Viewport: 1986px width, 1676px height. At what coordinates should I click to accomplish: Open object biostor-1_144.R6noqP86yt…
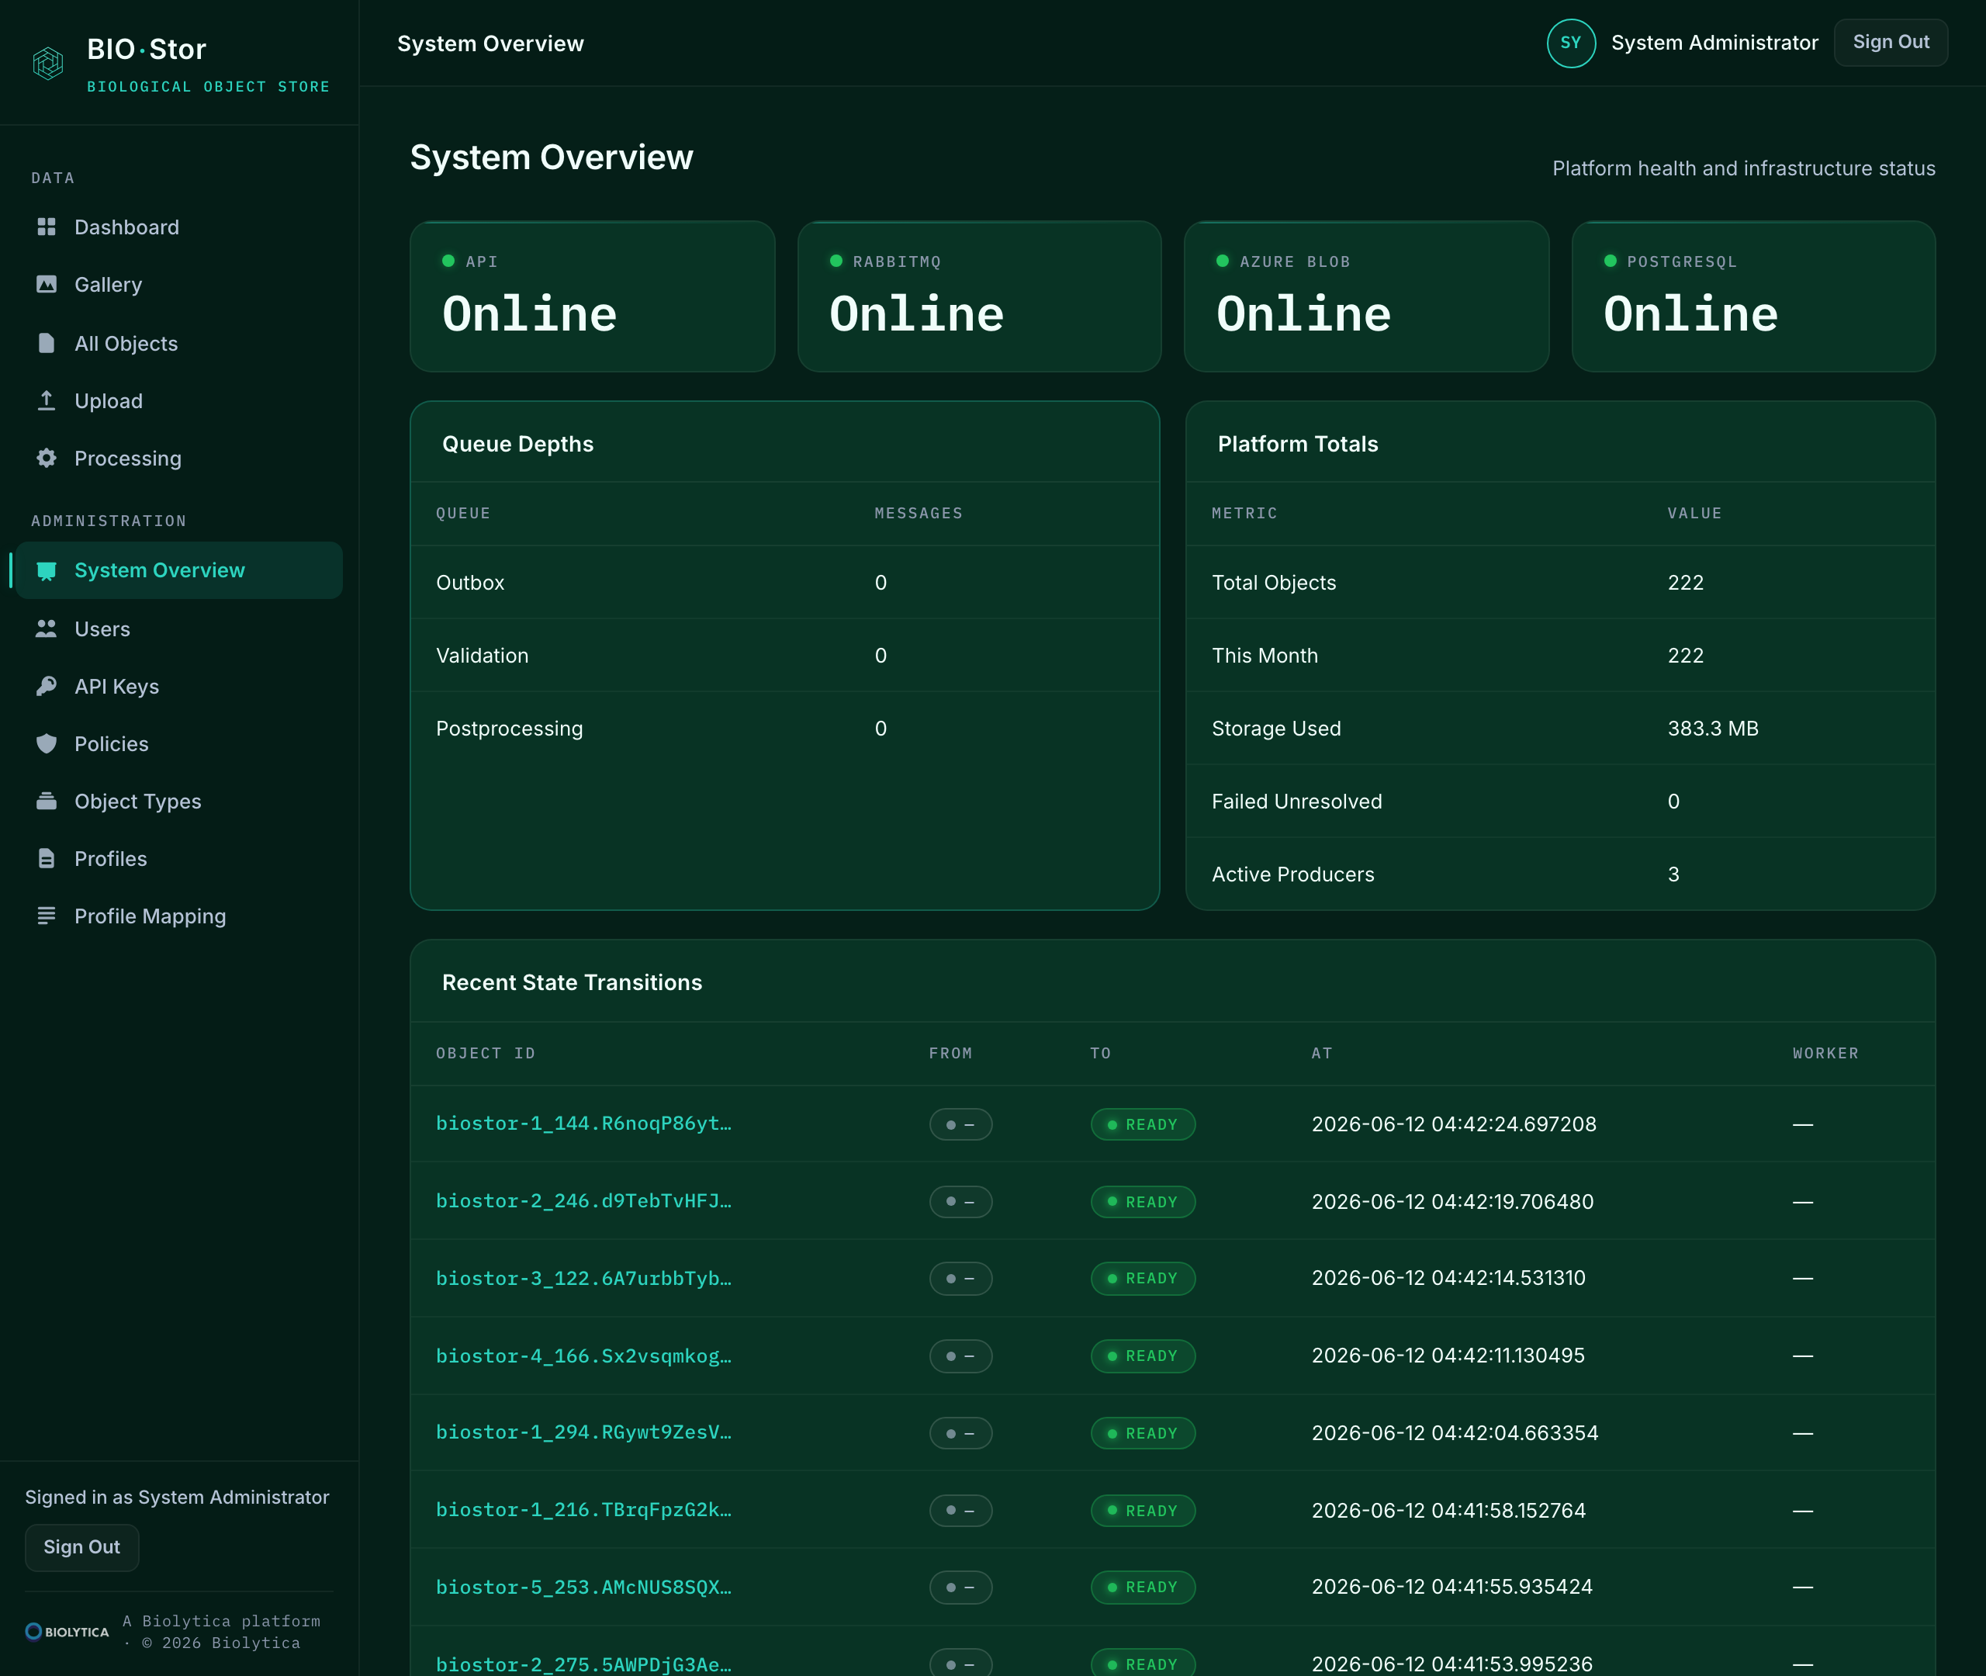pos(583,1123)
